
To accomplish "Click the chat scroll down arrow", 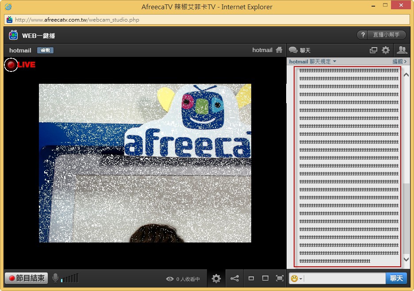I will [x=406, y=259].
